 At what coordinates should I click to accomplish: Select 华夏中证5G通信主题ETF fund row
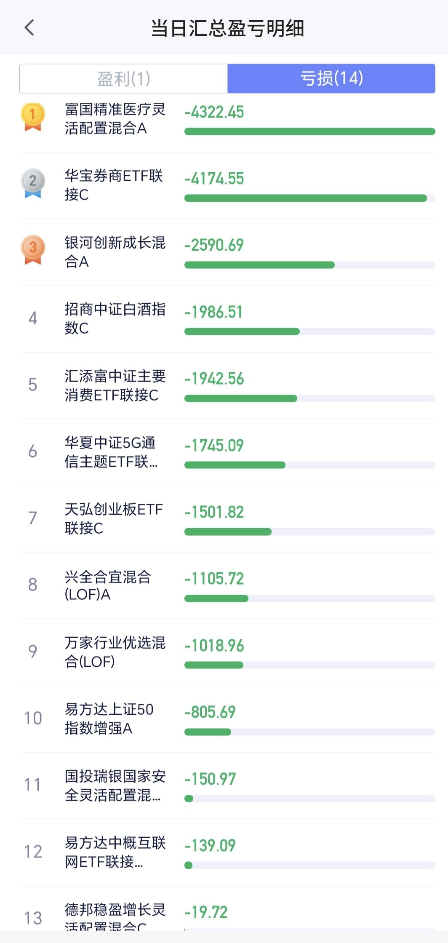point(111,452)
